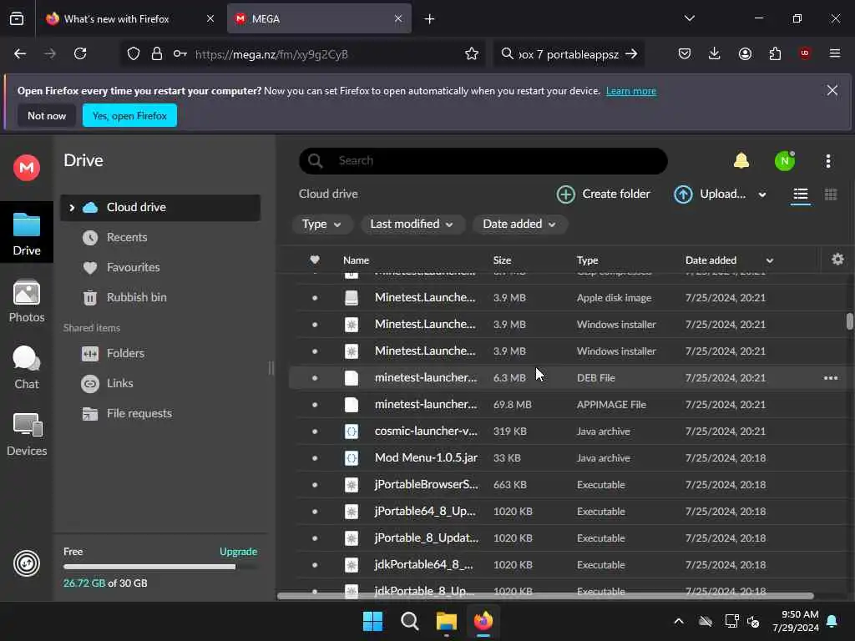Viewport: 855px width, 641px height.
Task: Click the vertical file list scrollbar
Action: [849, 321]
